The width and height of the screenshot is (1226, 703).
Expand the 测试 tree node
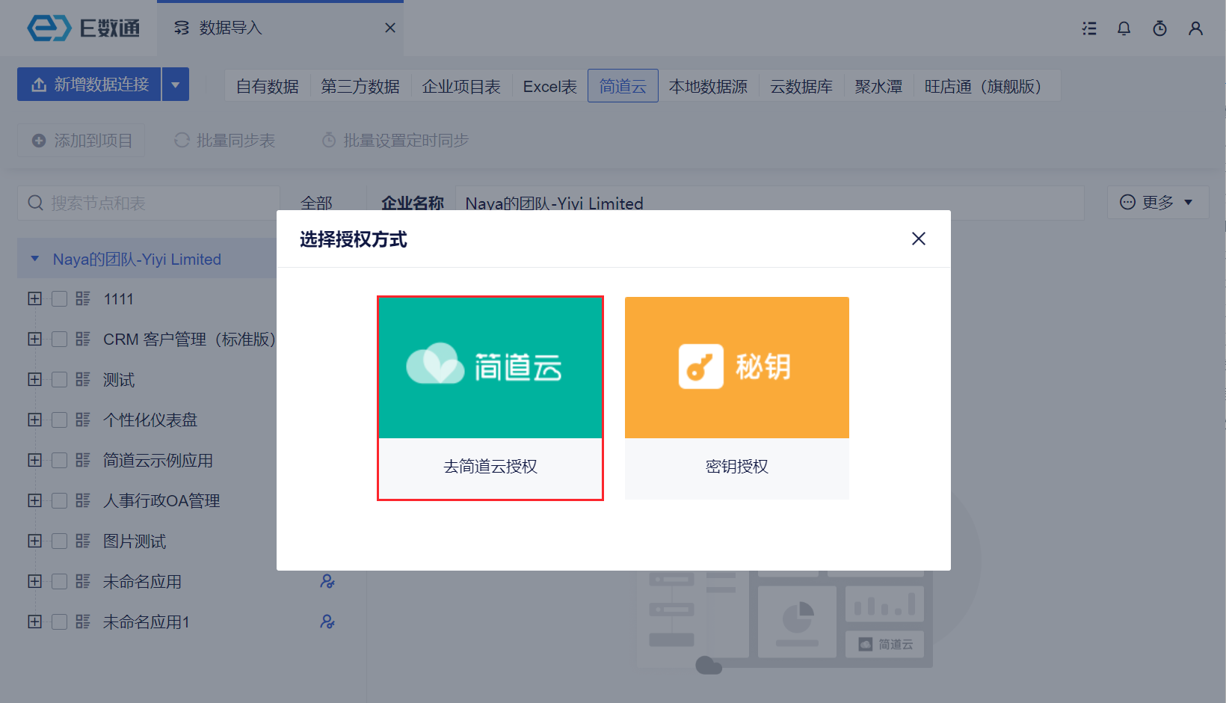(34, 379)
